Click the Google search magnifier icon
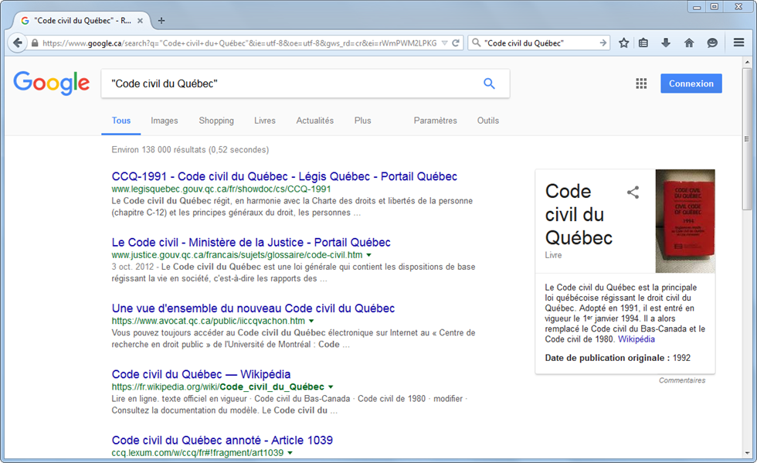The image size is (757, 463). pyautogui.click(x=489, y=83)
